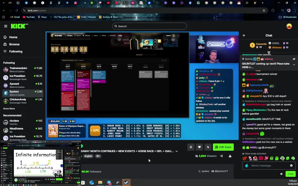Open the Syztmz channel entry
Viewport: 298px width, 186px height.
point(23,93)
